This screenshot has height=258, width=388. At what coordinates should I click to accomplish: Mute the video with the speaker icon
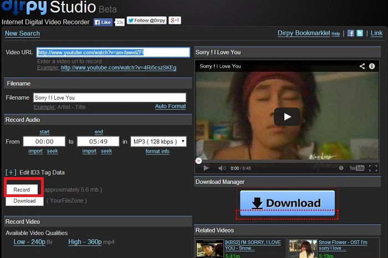click(x=222, y=168)
